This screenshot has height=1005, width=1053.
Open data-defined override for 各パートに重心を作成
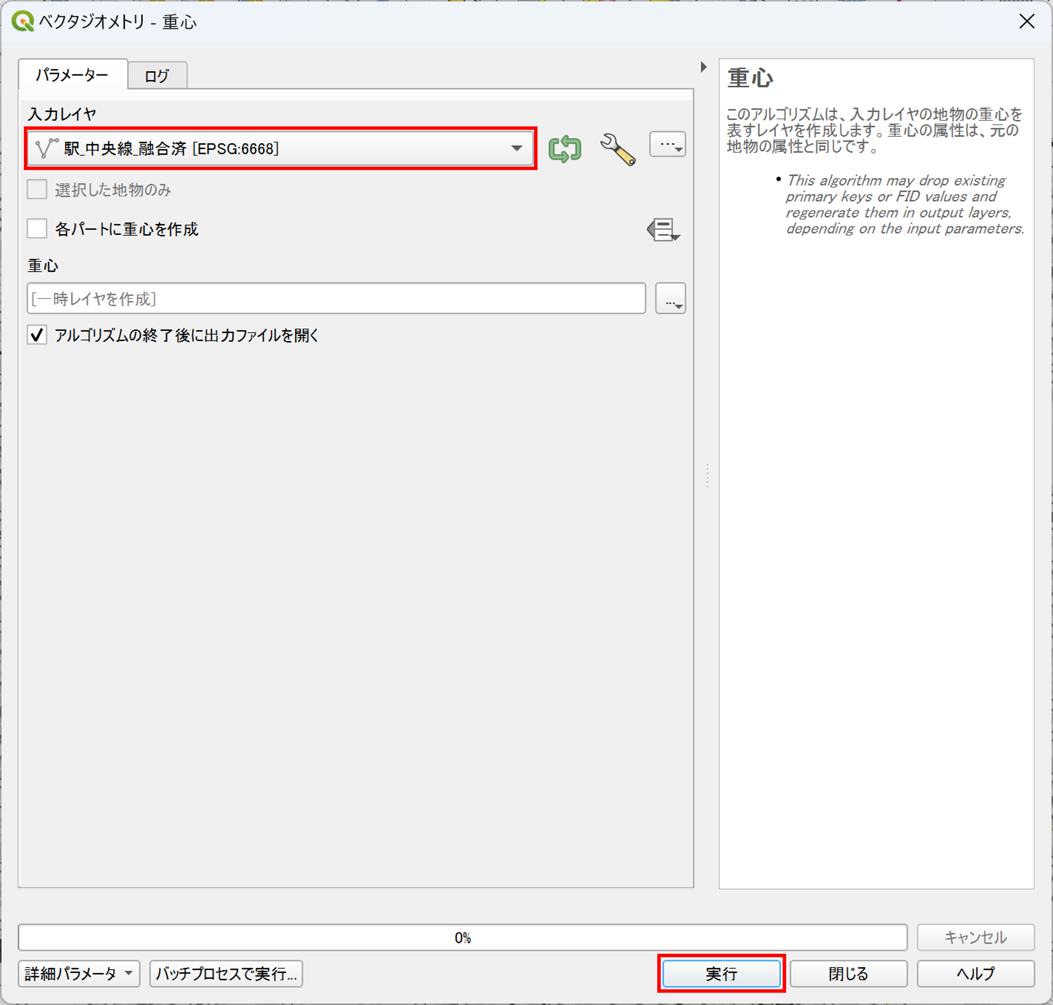click(664, 230)
